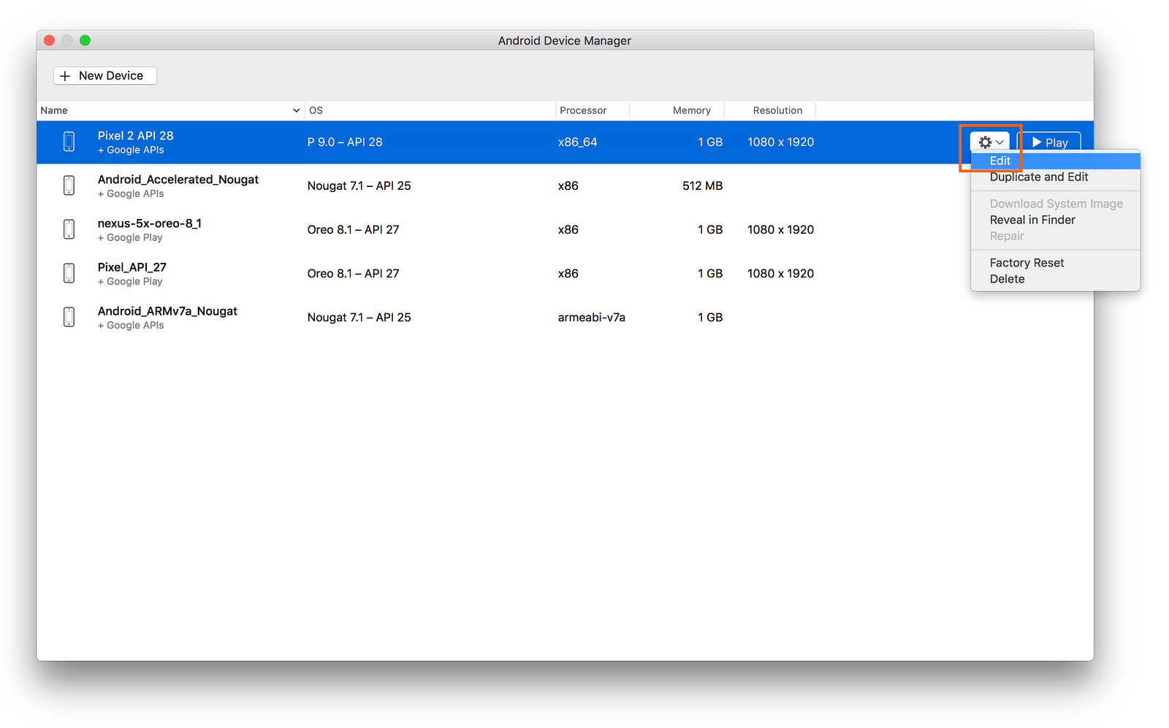This screenshot has height=728, width=1169.
Task: Click the Download System Image menu entry
Action: pos(1055,204)
